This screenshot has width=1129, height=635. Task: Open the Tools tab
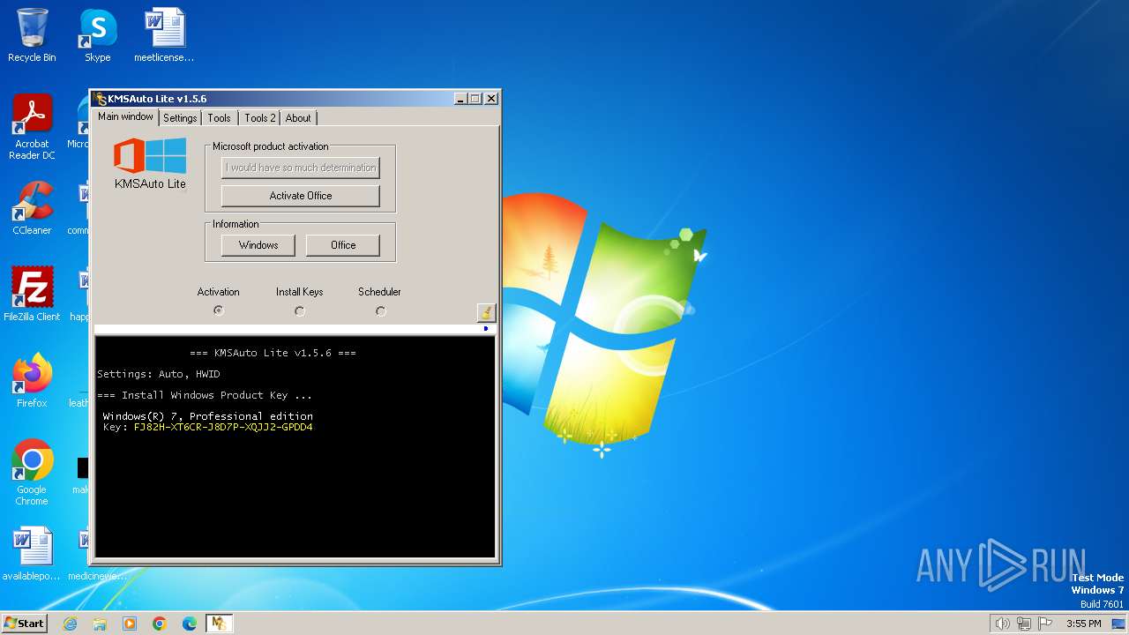(219, 118)
